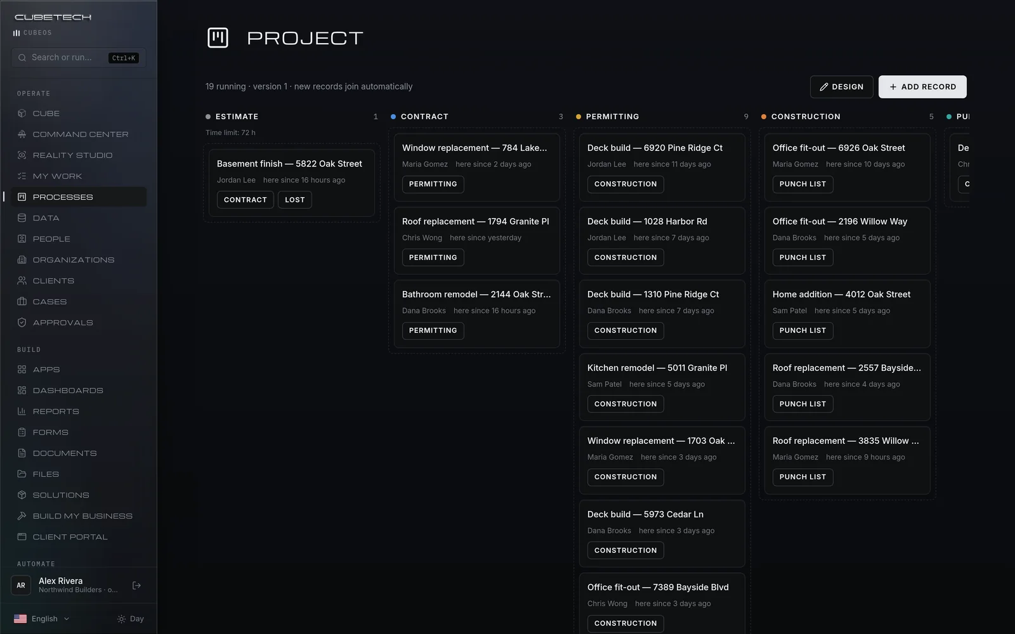
Task: Move Home addition 4012 Oak Street to Punch List
Action: click(x=802, y=331)
